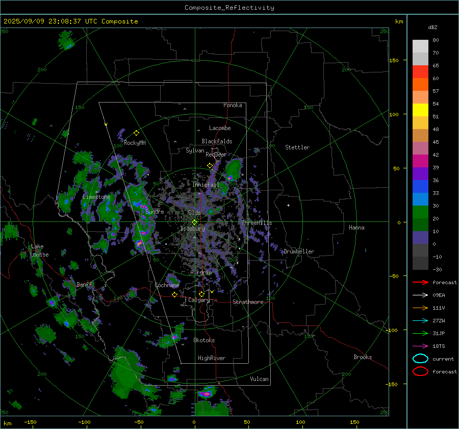The height and width of the screenshot is (429, 459).
Task: Click the Sylvan label
Action: (x=195, y=150)
